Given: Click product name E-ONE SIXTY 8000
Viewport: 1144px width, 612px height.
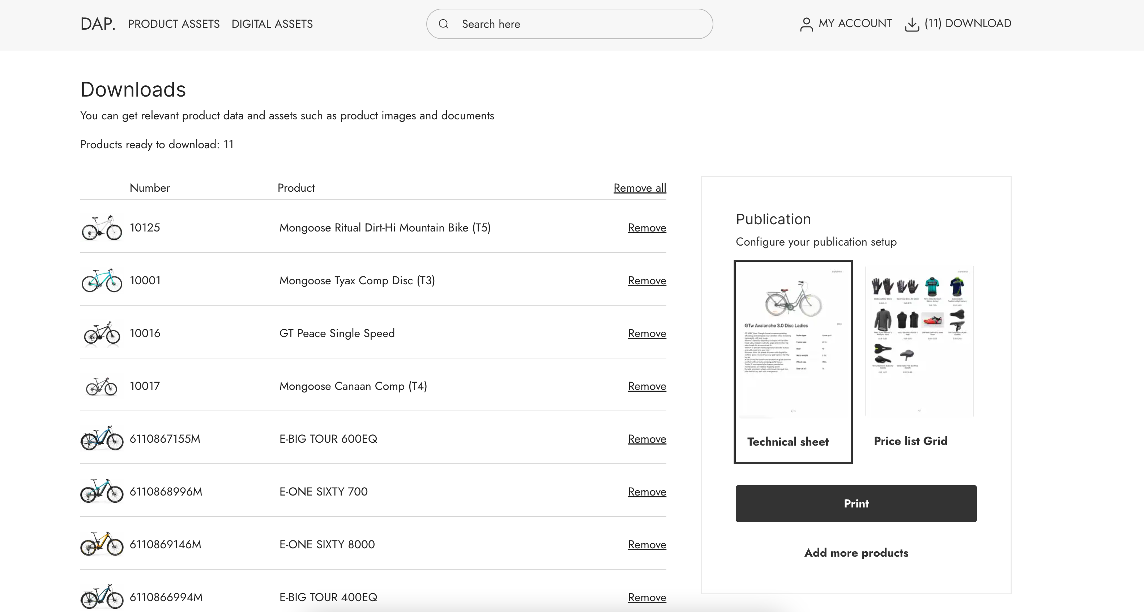Looking at the screenshot, I should tap(327, 544).
